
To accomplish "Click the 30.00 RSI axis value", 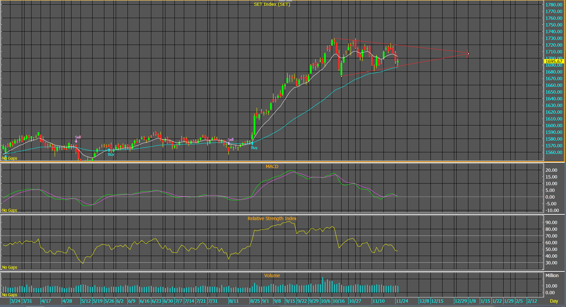I will [x=551, y=263].
